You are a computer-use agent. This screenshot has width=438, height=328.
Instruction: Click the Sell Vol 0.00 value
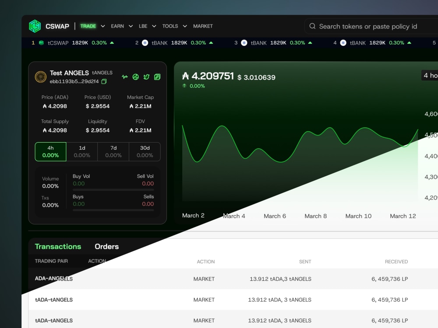[148, 184]
